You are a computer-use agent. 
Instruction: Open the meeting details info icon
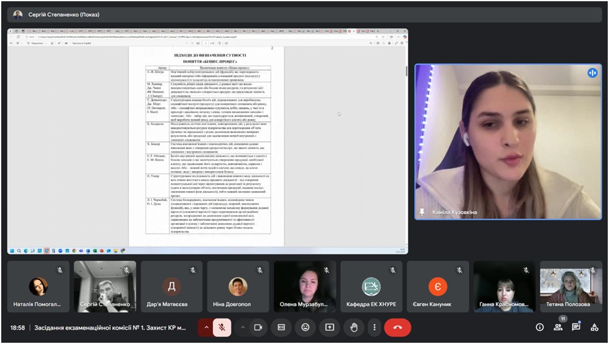click(539, 327)
